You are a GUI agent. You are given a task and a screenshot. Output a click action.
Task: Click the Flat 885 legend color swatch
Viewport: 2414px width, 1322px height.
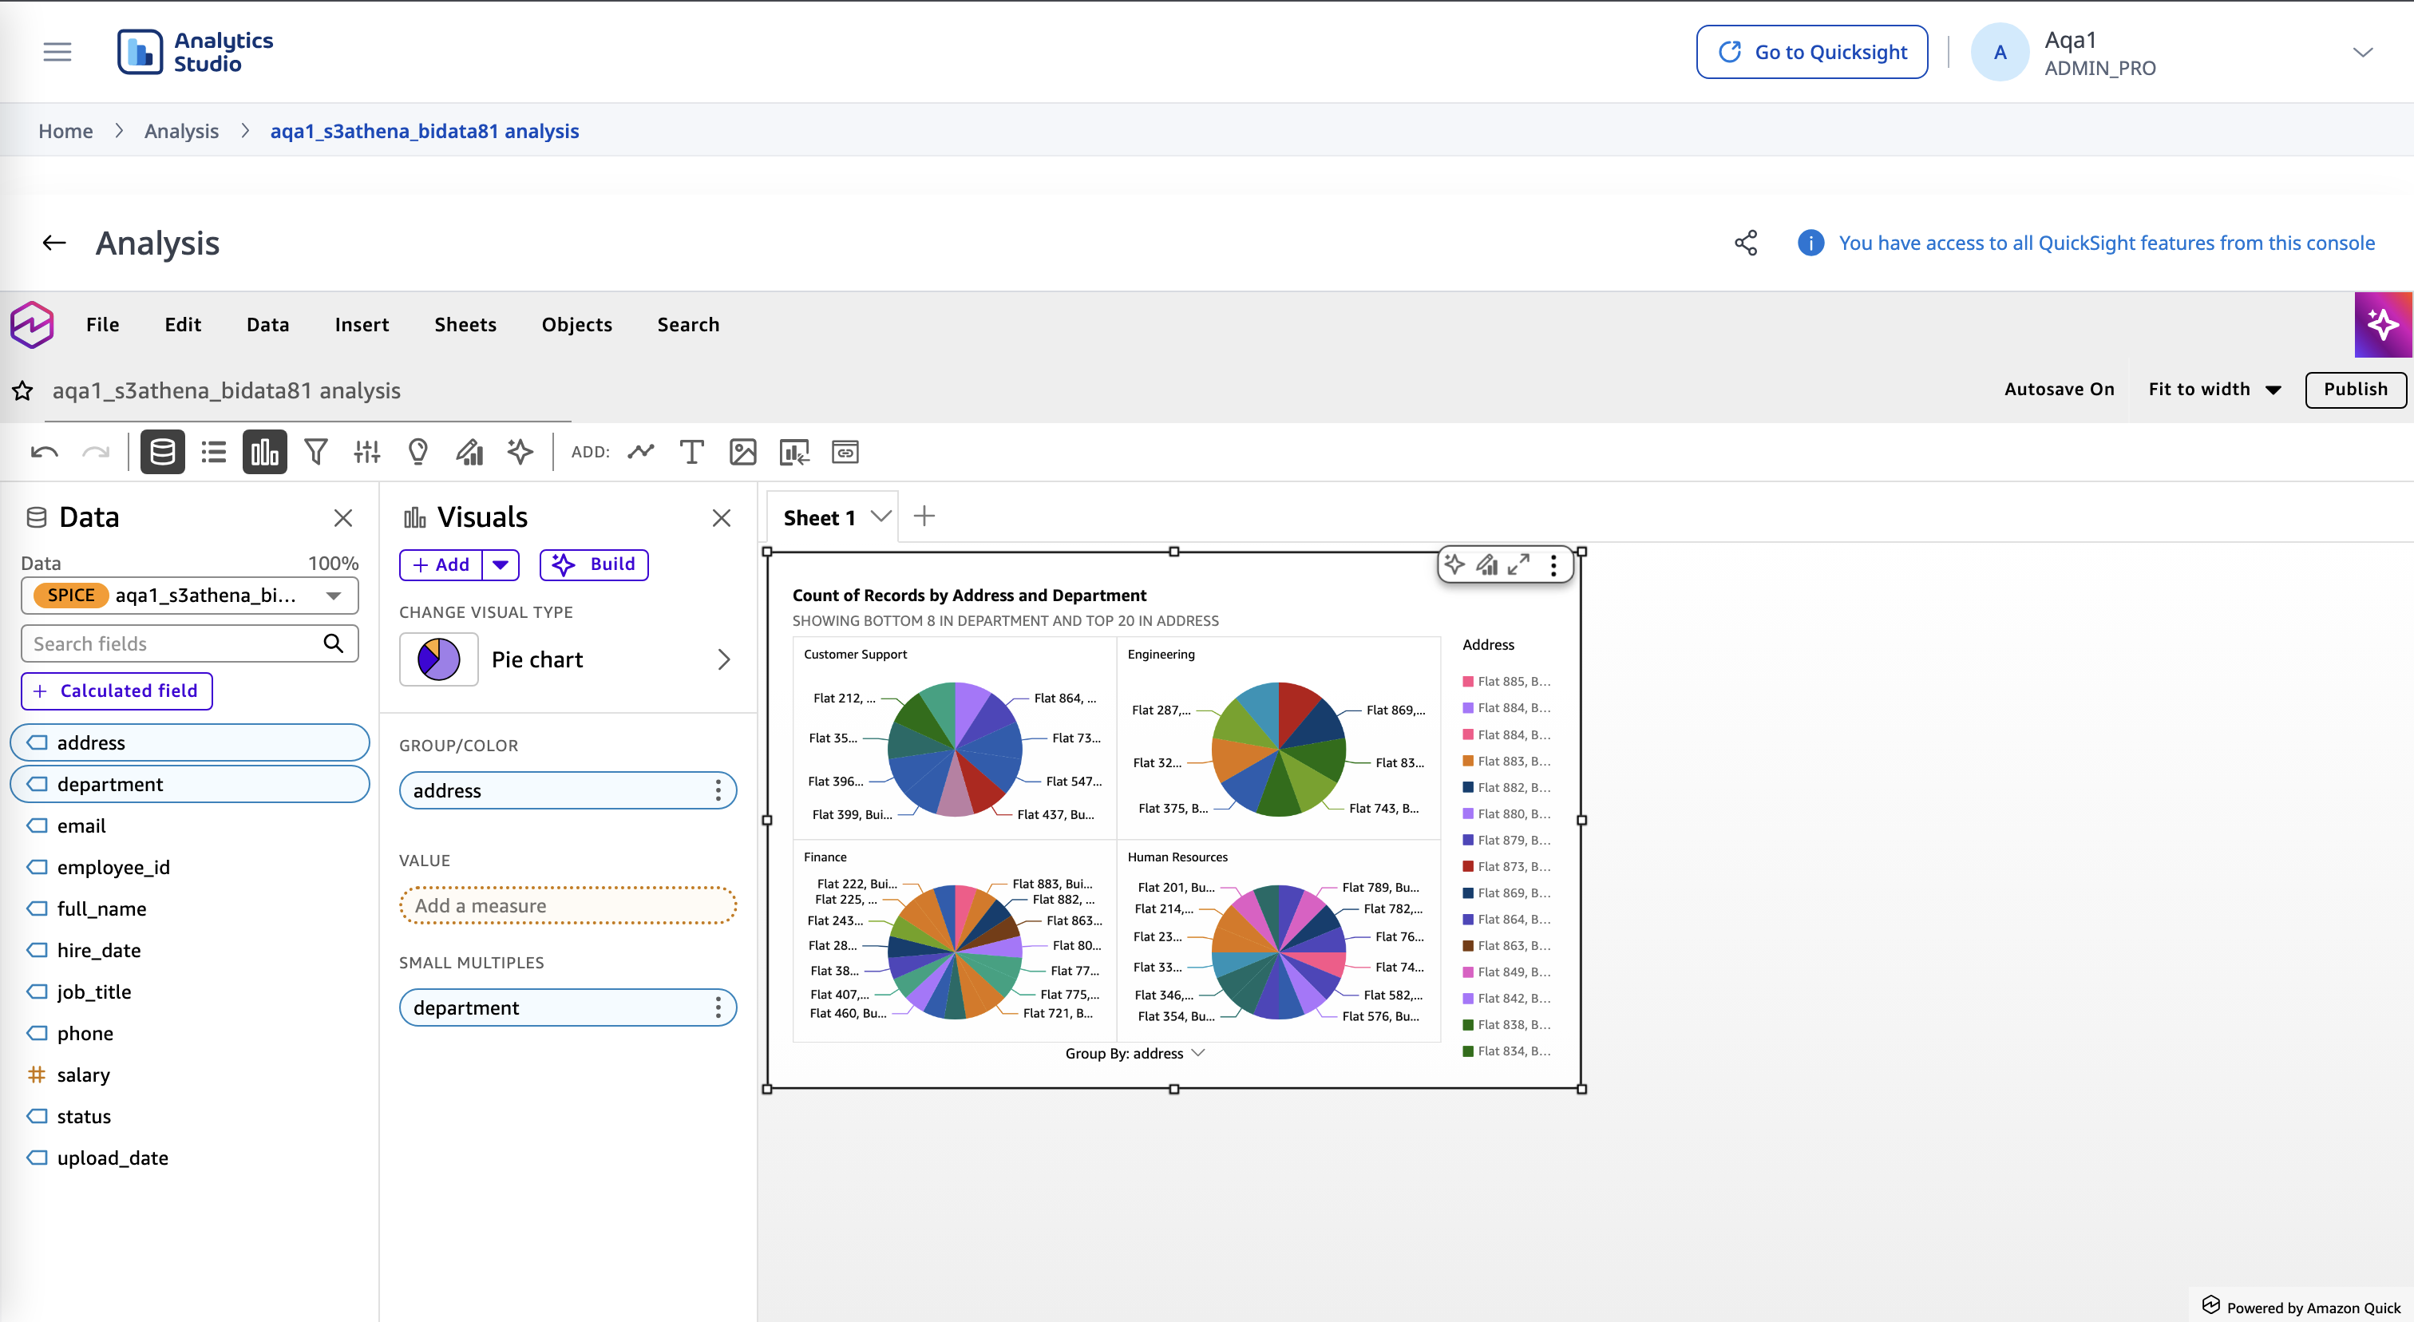coord(1469,681)
